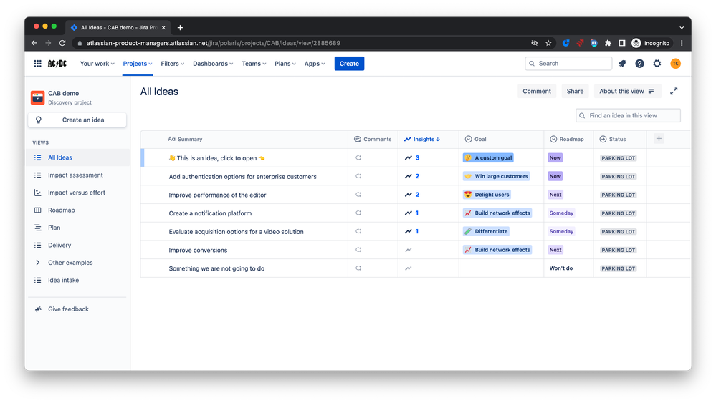Click the Share button
The height and width of the screenshot is (403, 716).
click(575, 91)
